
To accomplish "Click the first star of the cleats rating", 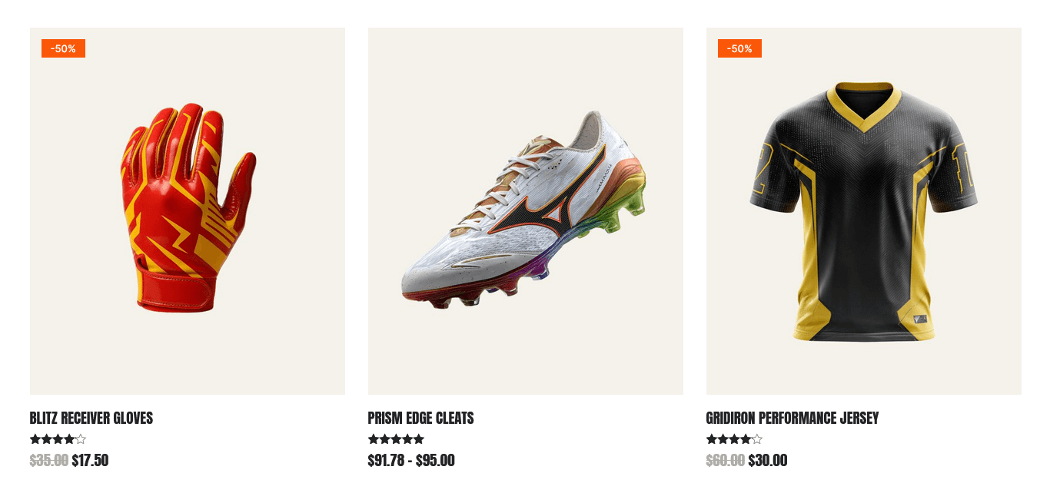I will (x=374, y=439).
